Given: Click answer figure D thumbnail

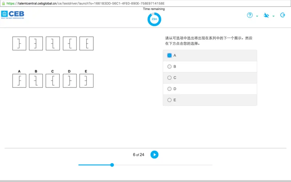Looking at the screenshot, I should click(70, 80).
